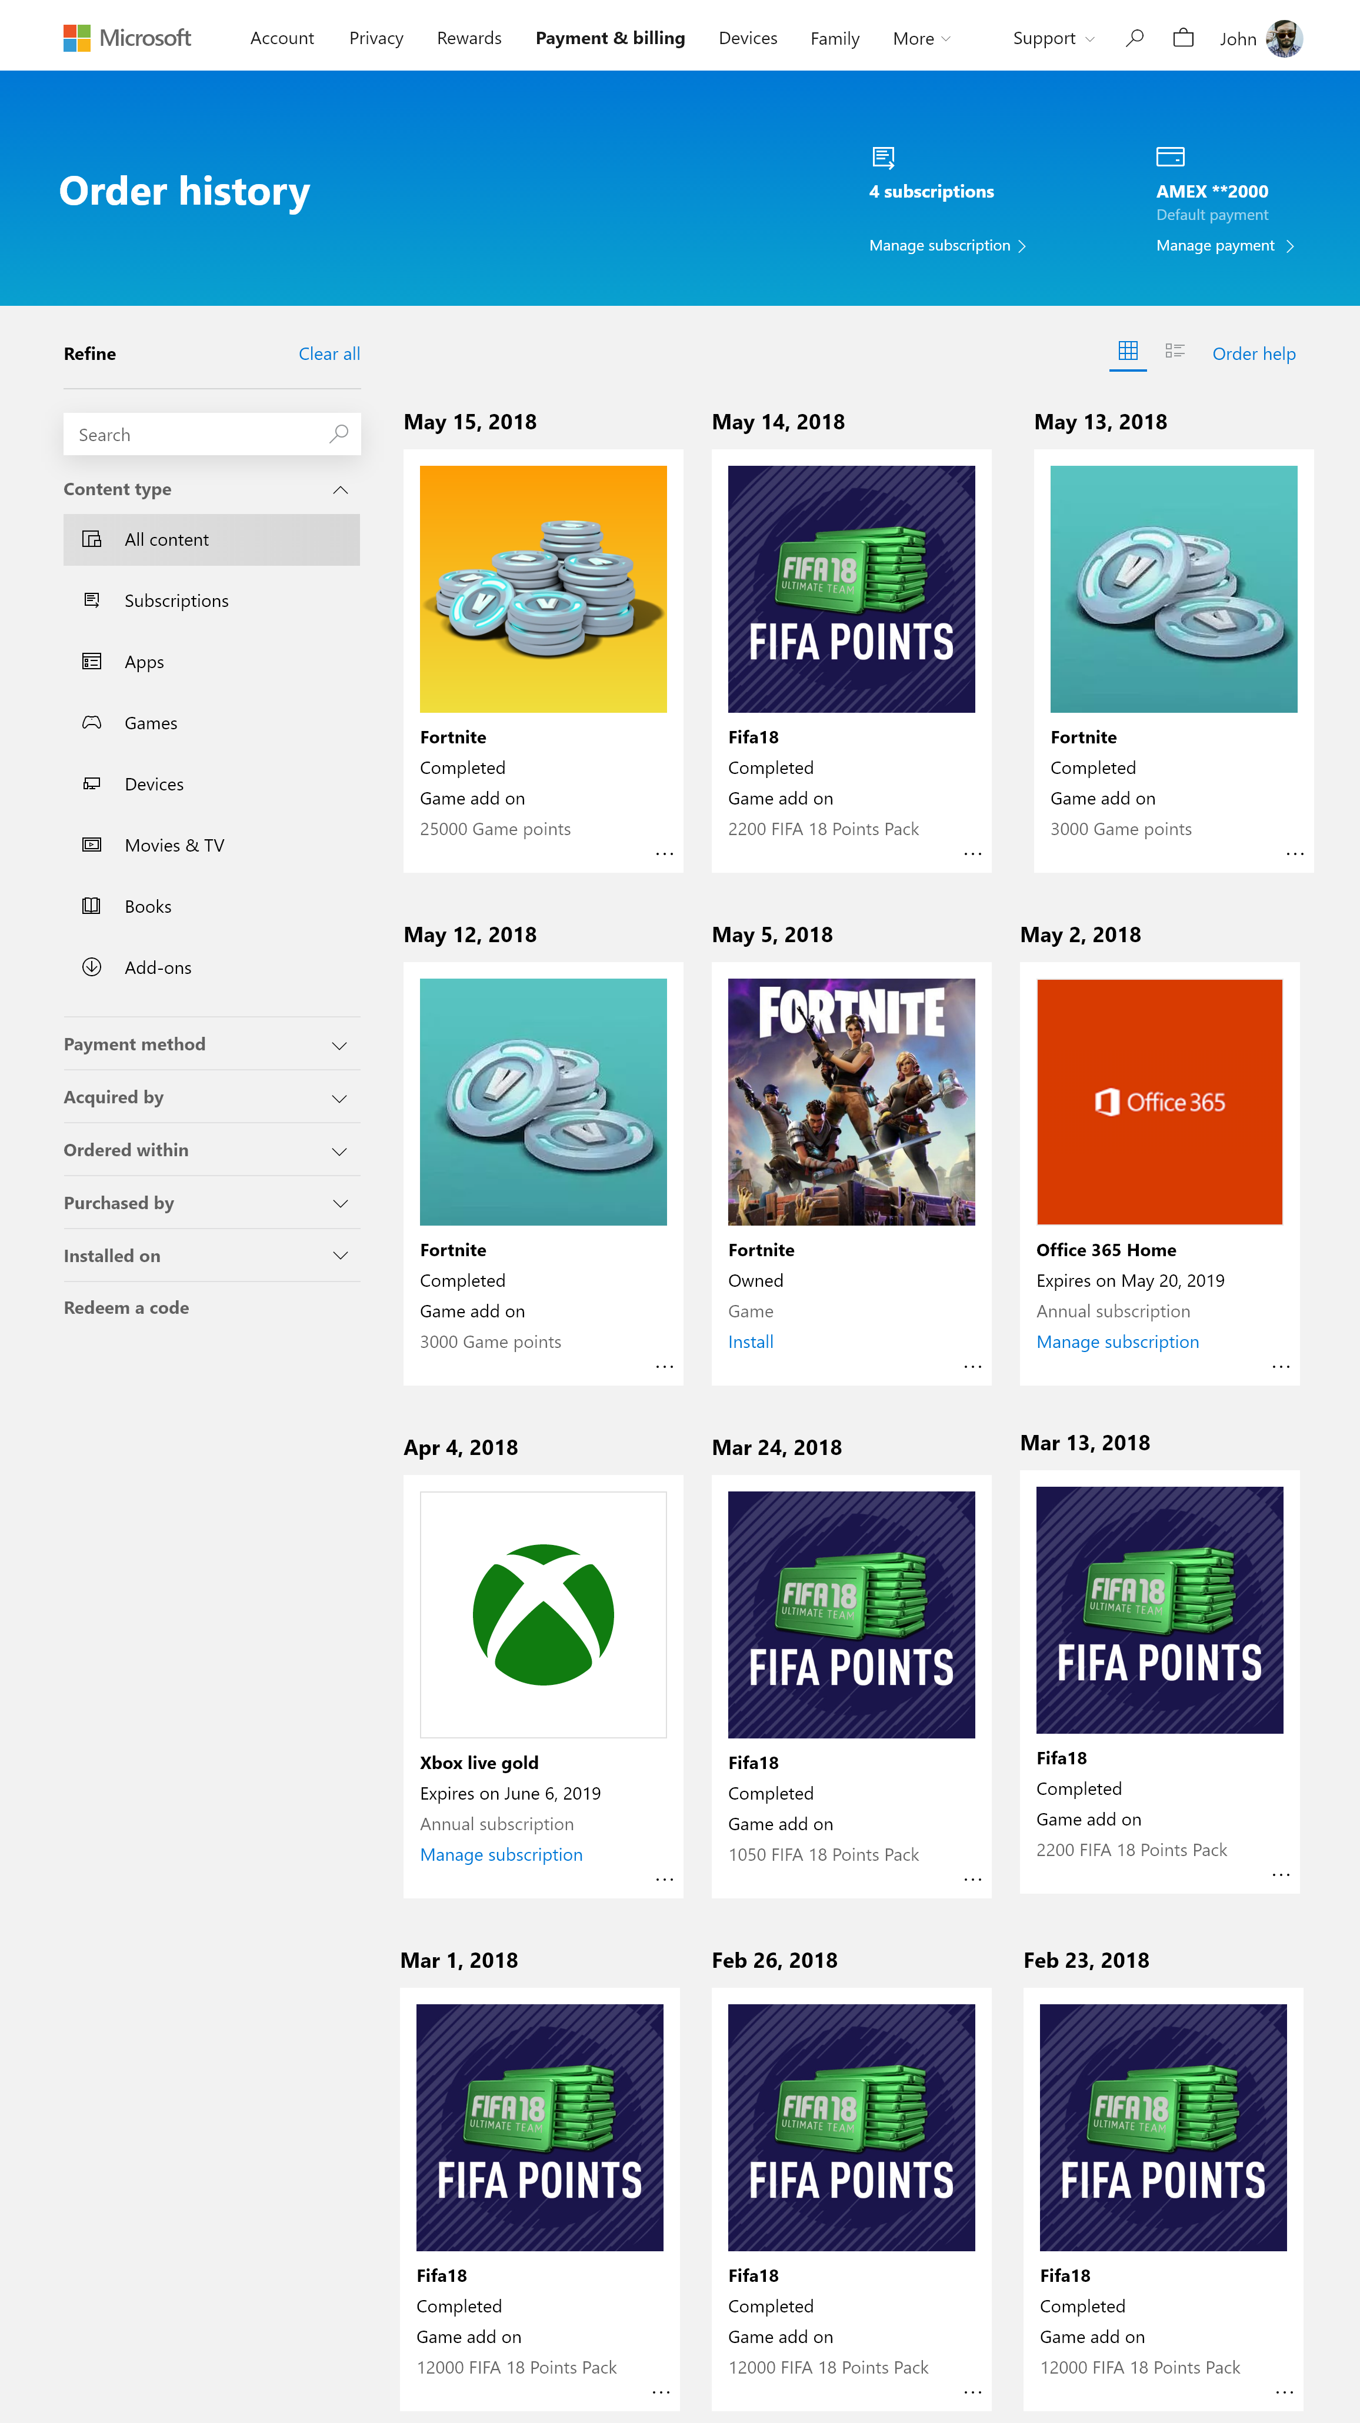Click John's profile avatar picture

click(1284, 39)
